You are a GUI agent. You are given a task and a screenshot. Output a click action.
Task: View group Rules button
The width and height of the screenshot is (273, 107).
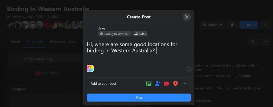coord(140,34)
